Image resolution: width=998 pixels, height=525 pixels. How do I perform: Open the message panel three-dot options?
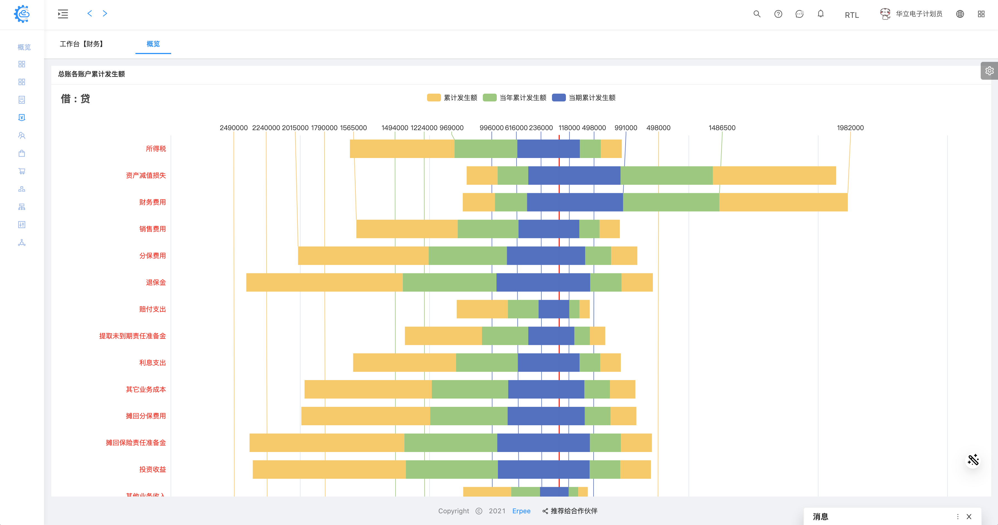pos(958,516)
